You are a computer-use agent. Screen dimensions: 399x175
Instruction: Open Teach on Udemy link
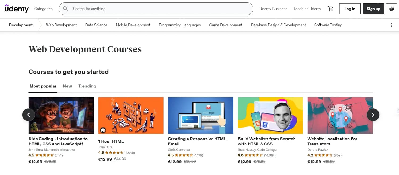[x=307, y=9]
